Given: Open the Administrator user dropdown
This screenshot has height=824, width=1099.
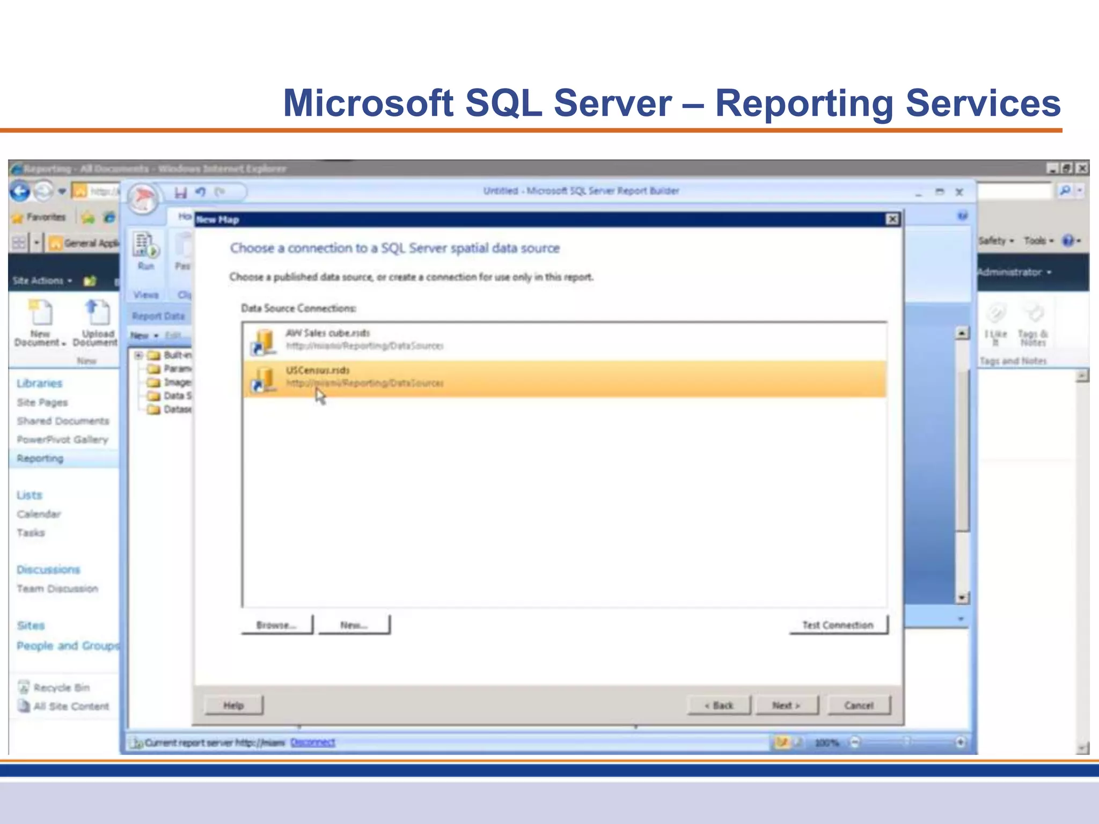Looking at the screenshot, I should pos(1014,272).
